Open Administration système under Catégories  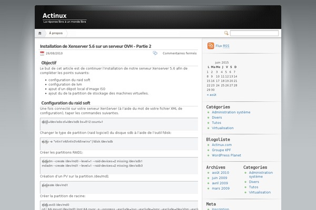231,112
